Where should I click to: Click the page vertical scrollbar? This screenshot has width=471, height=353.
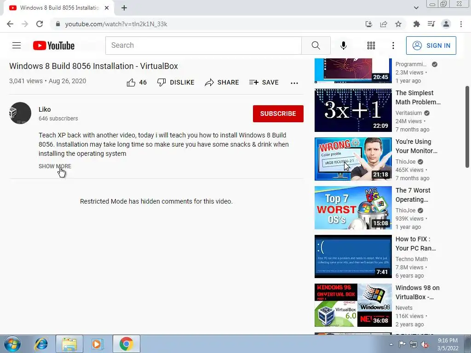coord(467,127)
